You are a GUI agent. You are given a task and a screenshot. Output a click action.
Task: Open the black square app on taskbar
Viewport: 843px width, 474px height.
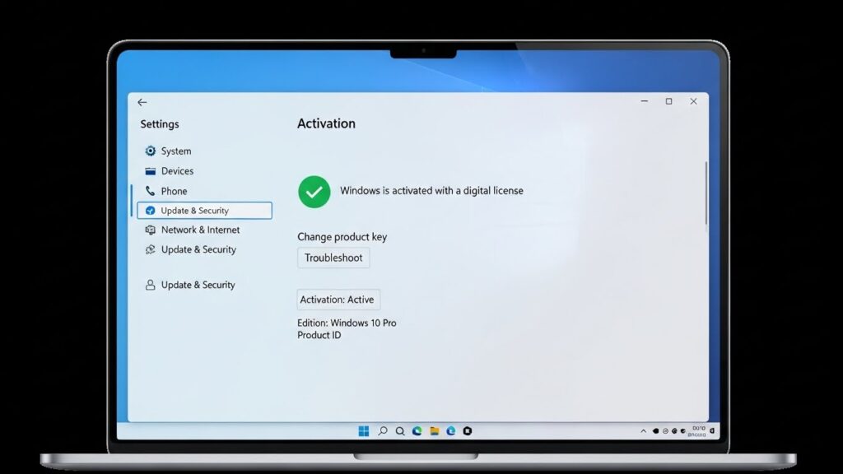point(468,430)
